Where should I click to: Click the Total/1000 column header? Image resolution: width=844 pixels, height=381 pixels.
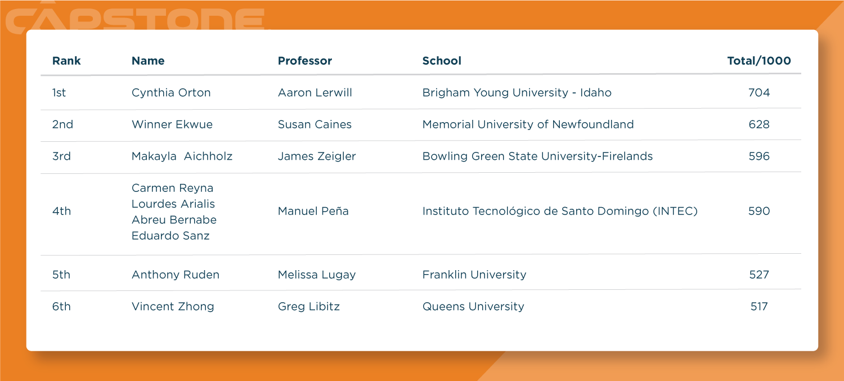(x=758, y=61)
